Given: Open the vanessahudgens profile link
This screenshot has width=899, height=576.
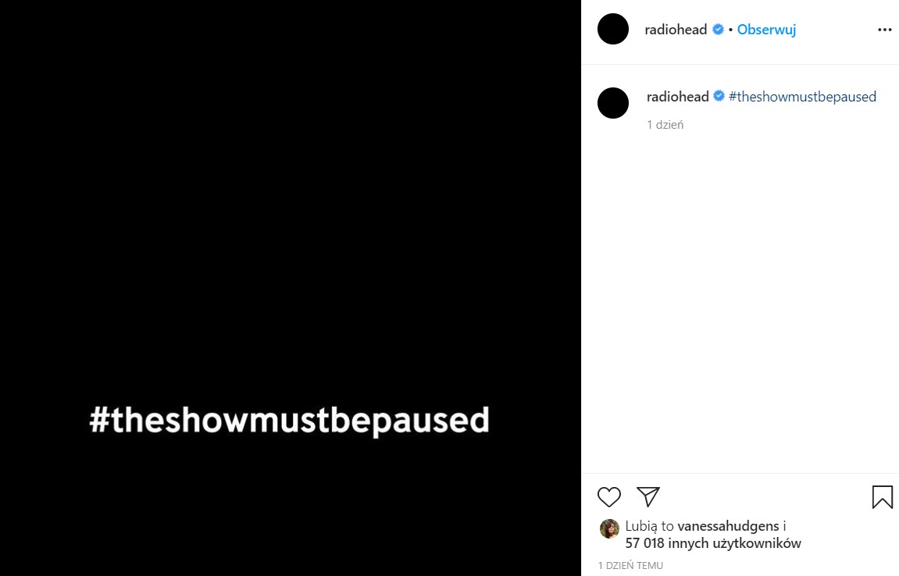Looking at the screenshot, I should pyautogui.click(x=728, y=526).
